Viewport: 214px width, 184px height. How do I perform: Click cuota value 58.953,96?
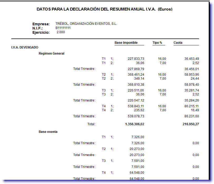pos(192,75)
